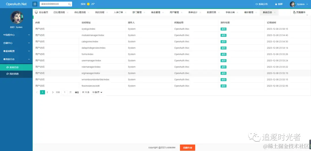Viewport: 311px width, 151px height.
Task: Click the wmsinboundordertbls/index address cell
Action: point(95,80)
